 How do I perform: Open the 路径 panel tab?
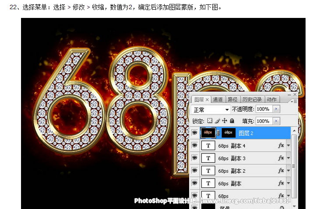[233, 100]
